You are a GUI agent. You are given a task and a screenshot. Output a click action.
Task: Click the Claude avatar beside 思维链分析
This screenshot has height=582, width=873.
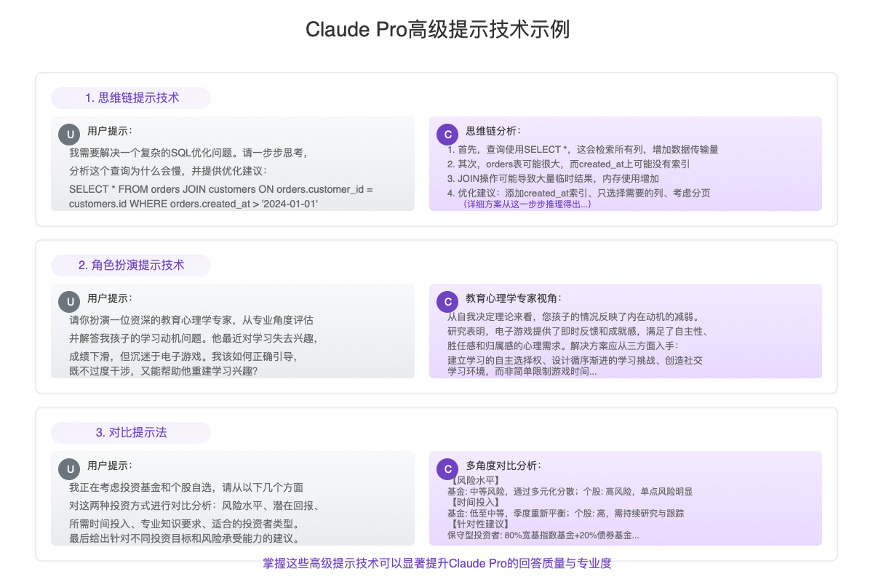(x=448, y=135)
